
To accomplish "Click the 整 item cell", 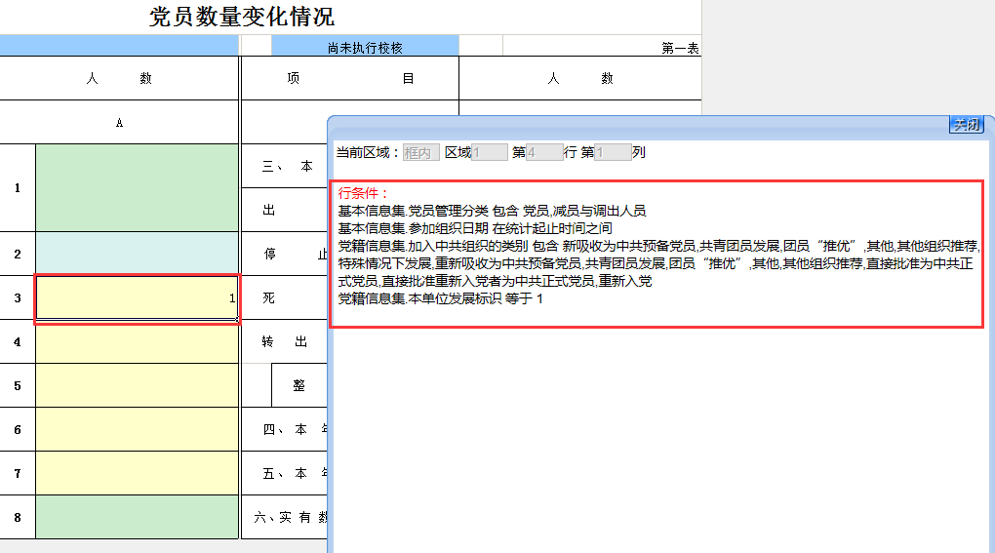I will (298, 385).
